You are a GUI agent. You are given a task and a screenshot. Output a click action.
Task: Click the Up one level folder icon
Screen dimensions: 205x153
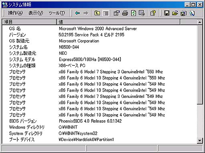97,13
